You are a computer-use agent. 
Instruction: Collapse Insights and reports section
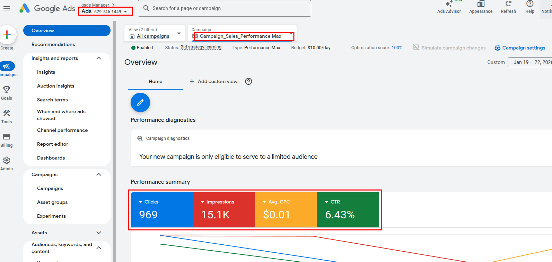[x=99, y=58]
